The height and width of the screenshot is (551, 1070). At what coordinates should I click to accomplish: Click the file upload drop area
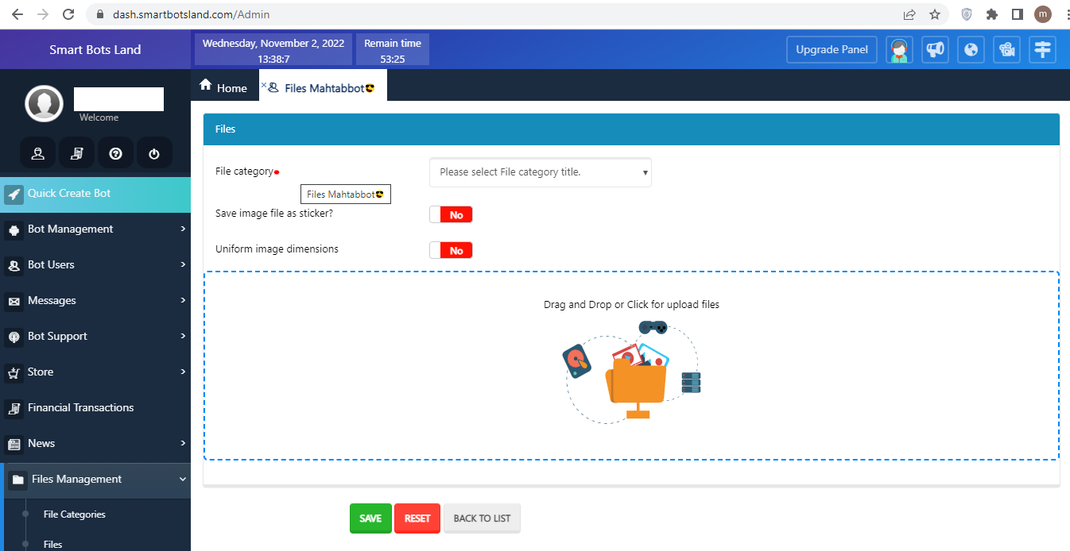(631, 365)
